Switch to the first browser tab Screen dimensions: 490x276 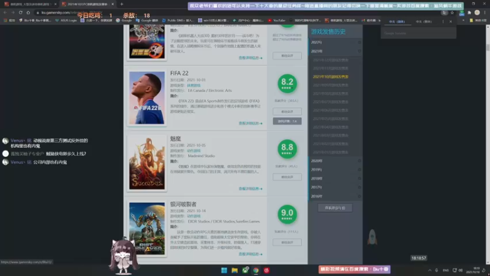click(x=29, y=4)
